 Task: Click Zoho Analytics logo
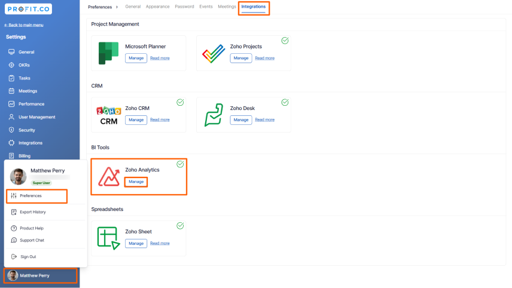pos(109,176)
